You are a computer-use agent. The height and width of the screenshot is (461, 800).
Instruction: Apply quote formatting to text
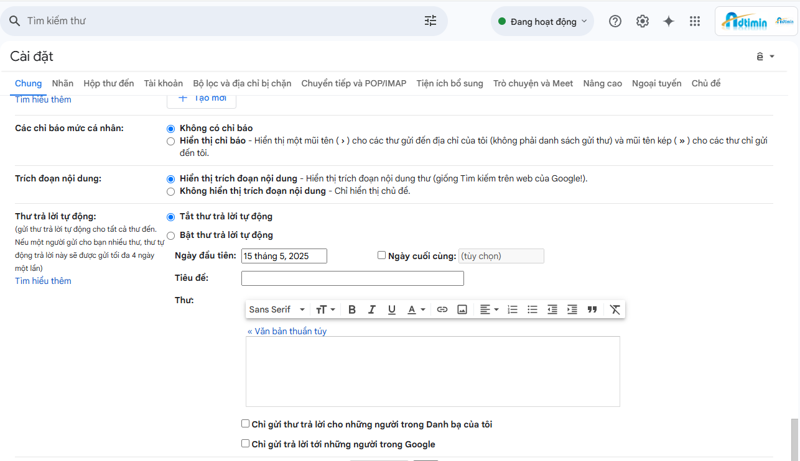click(x=592, y=309)
